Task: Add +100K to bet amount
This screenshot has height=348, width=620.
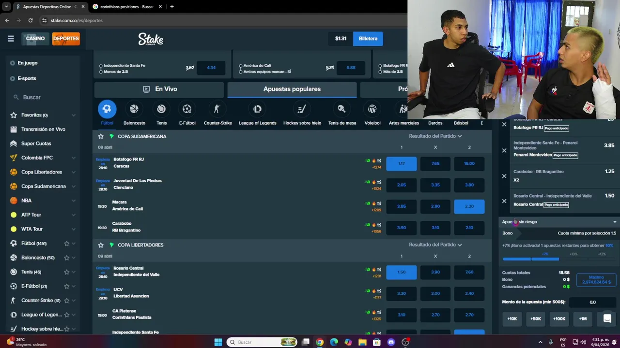Action: 559,319
